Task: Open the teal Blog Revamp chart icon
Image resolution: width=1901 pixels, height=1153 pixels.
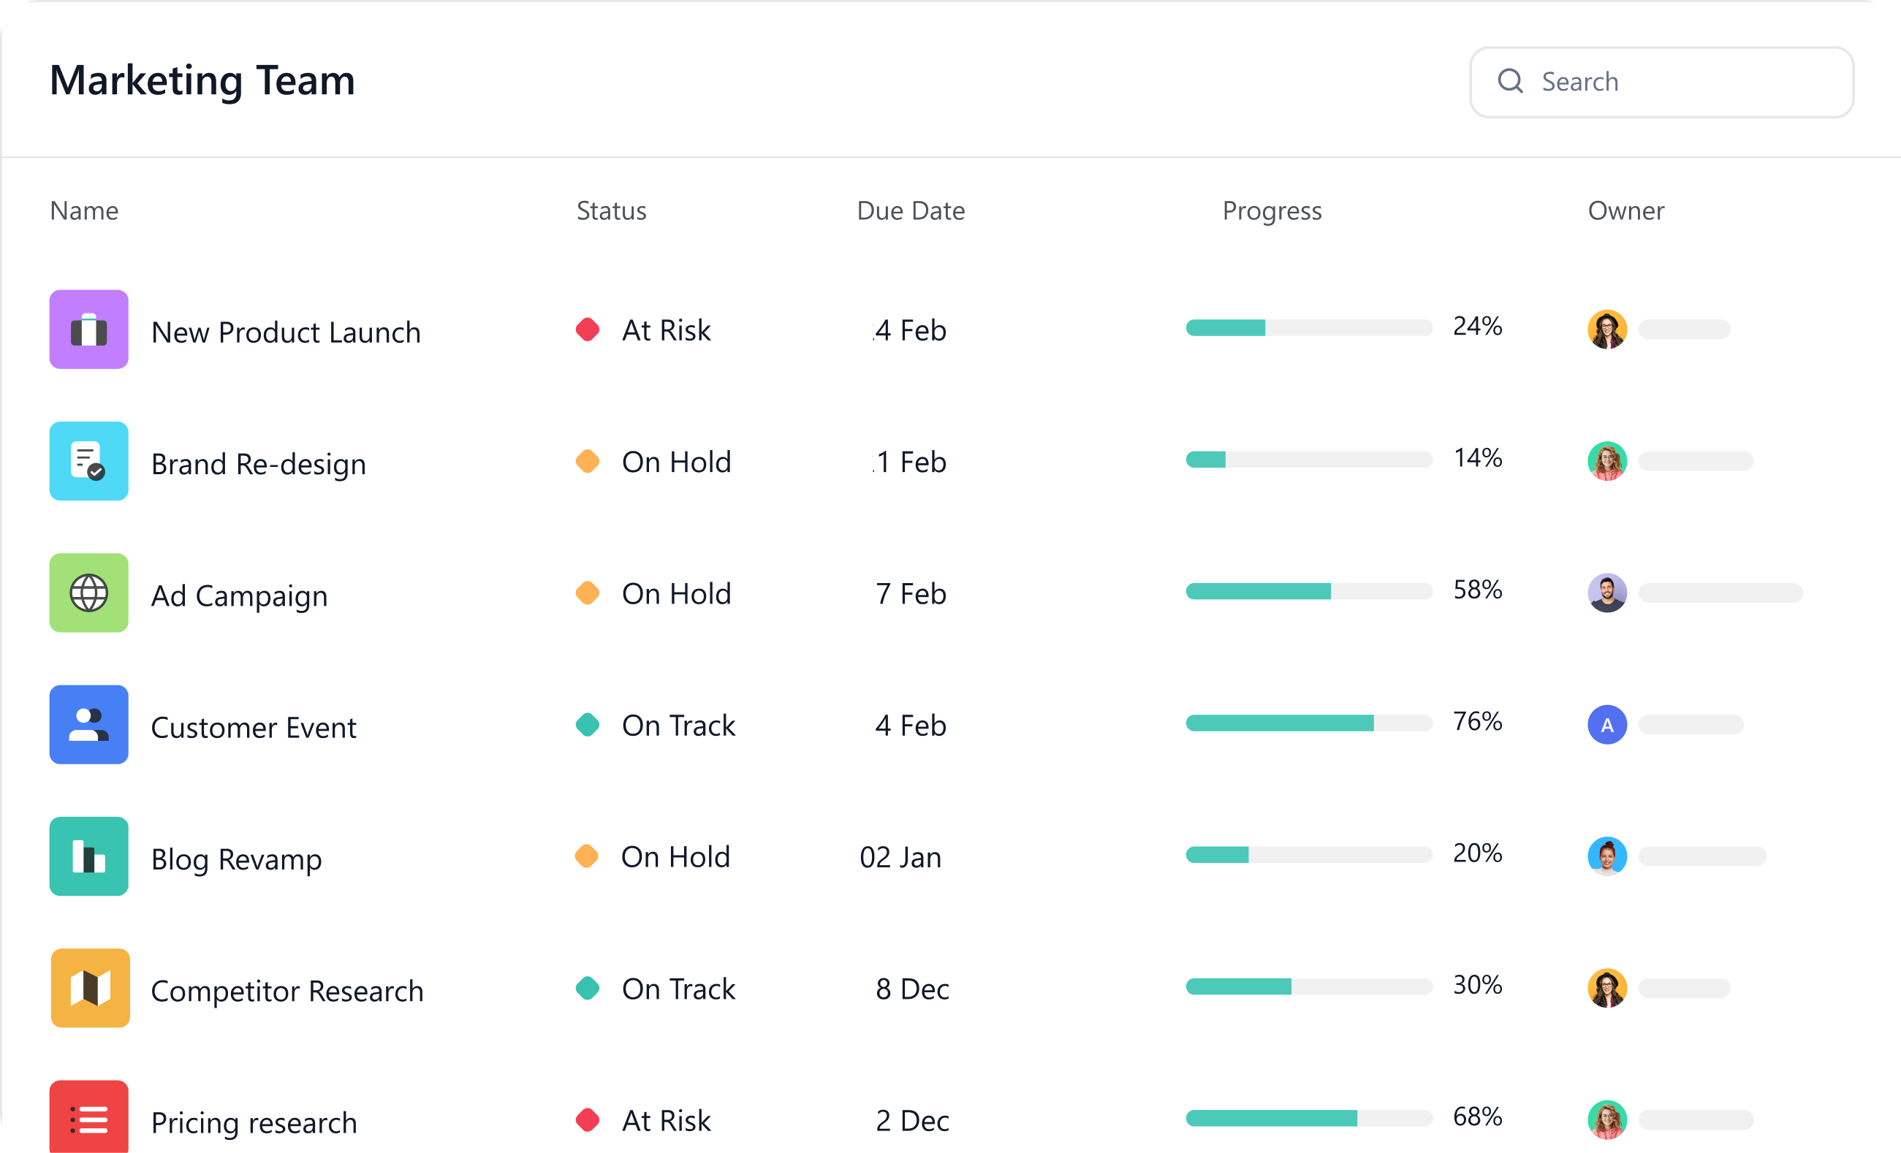Action: click(88, 856)
